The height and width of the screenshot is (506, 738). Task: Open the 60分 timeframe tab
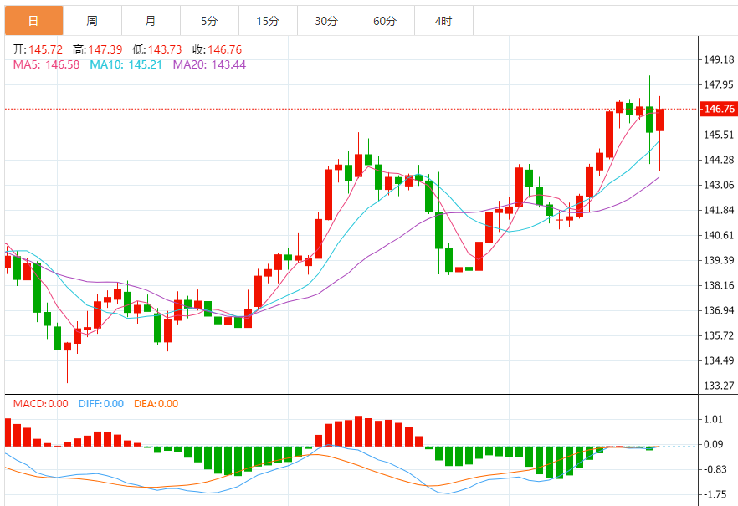point(385,21)
